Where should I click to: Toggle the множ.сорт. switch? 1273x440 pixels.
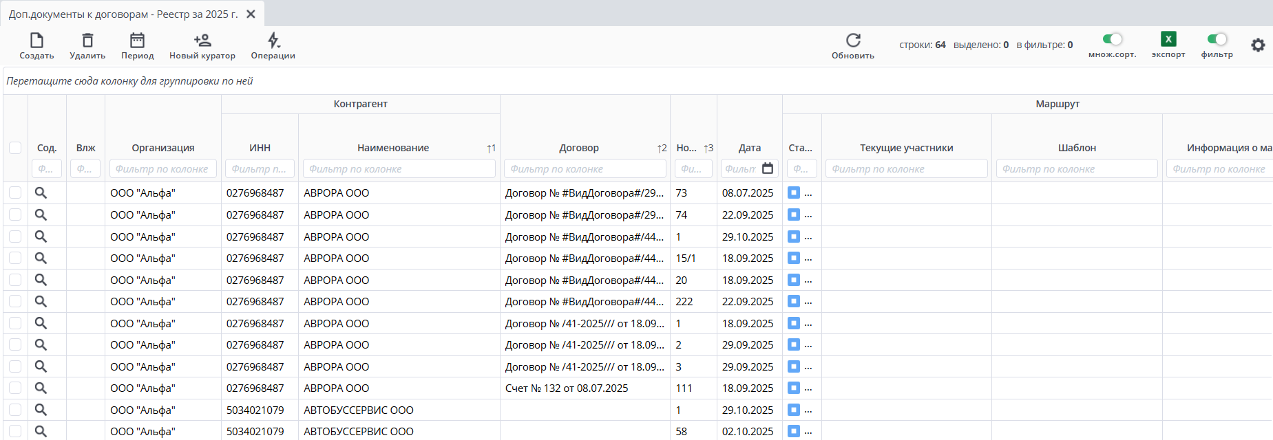[1112, 39]
